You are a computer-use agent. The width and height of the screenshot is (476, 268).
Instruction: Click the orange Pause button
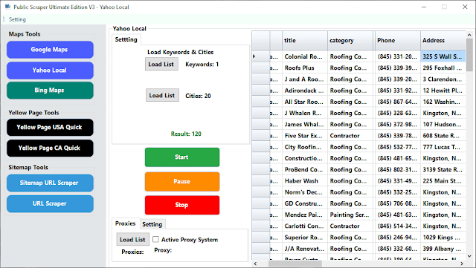[x=182, y=182]
